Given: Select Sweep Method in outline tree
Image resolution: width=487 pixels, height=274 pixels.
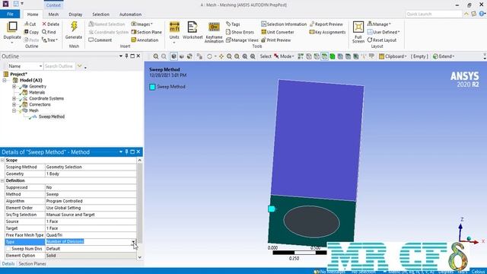Looking at the screenshot, I should [52, 116].
